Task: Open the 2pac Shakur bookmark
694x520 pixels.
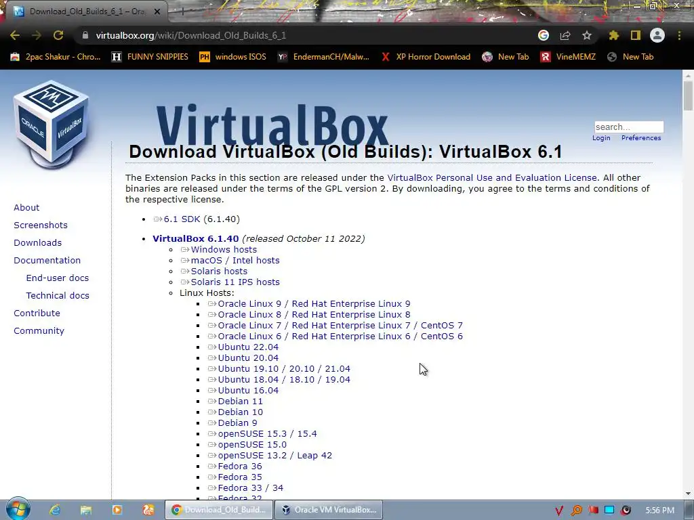Action: tap(56, 57)
